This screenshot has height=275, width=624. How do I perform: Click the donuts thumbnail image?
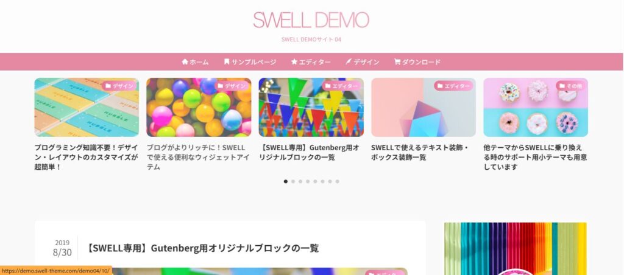(x=535, y=107)
